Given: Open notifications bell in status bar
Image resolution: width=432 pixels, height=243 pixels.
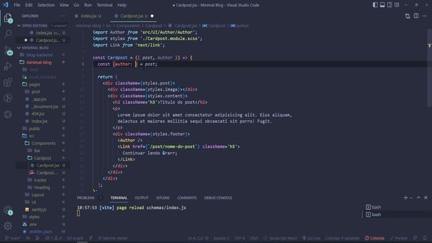Looking at the screenshot, I should (x=425, y=238).
